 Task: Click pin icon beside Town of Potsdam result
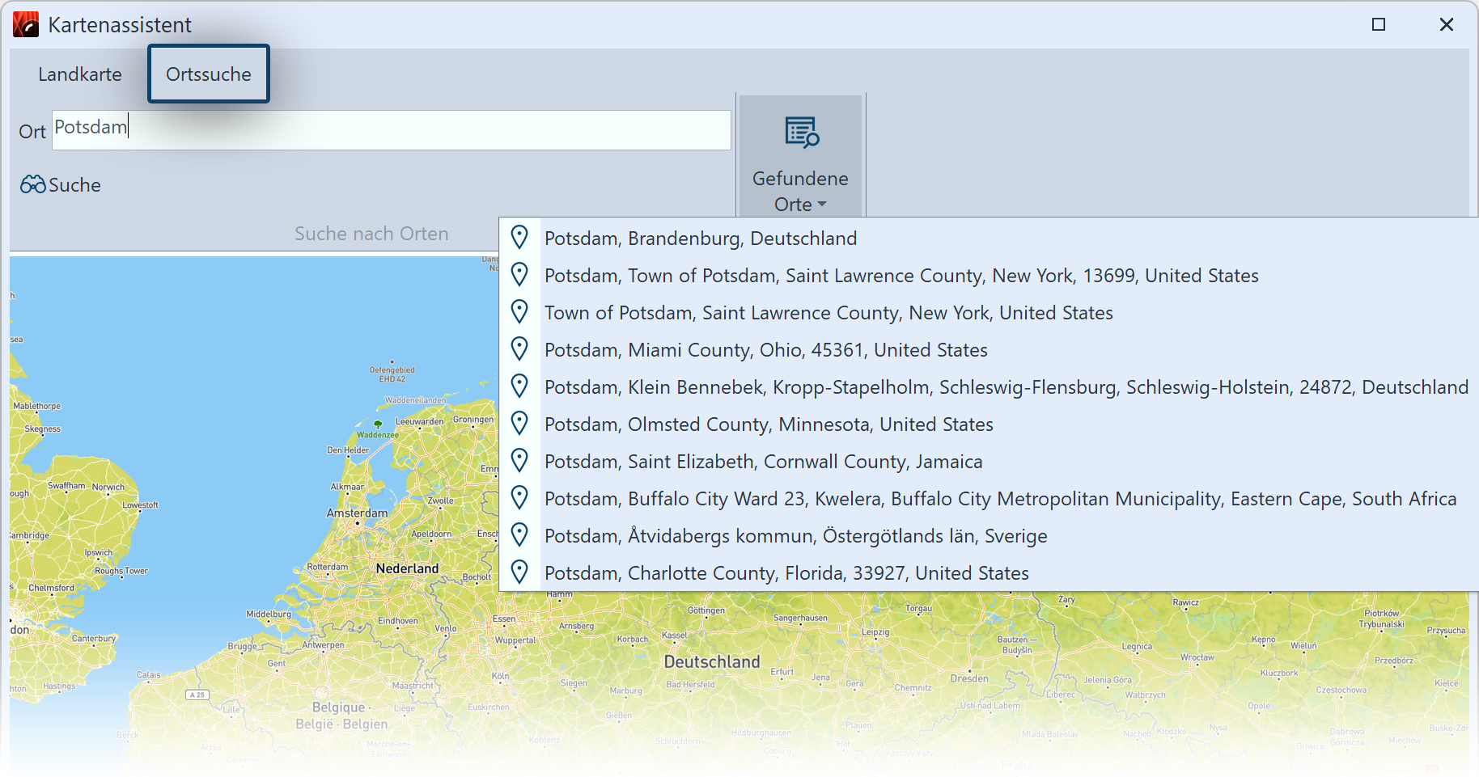[519, 312]
